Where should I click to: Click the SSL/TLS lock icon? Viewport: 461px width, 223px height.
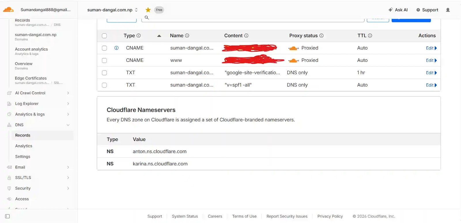pos(9,178)
